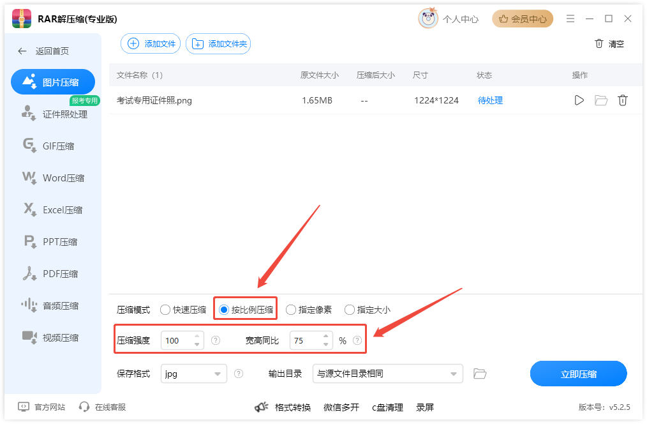Select the 按比例压缩 radio button
This screenshot has width=647, height=424.
pyautogui.click(x=224, y=310)
